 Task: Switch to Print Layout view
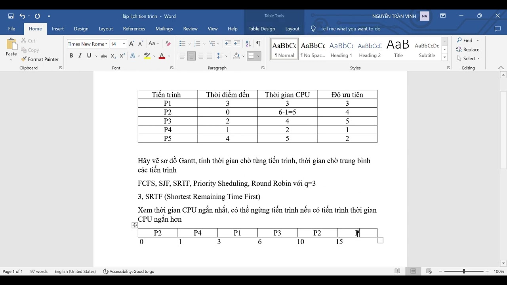click(x=413, y=272)
